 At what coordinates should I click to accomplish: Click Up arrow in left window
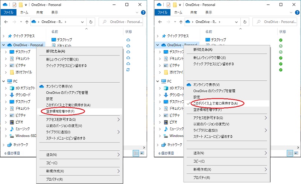click(27, 22)
